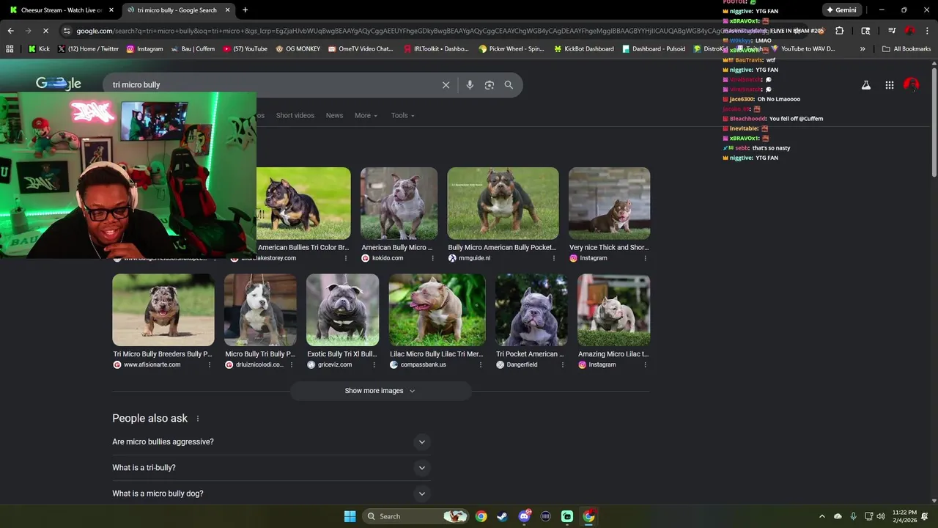Screen dimensions: 938x528
Task: Stop loading the page with the X button
Action: 45,31
